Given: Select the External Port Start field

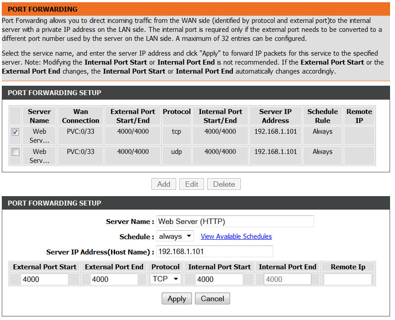Looking at the screenshot, I should pyautogui.click(x=44, y=279).
